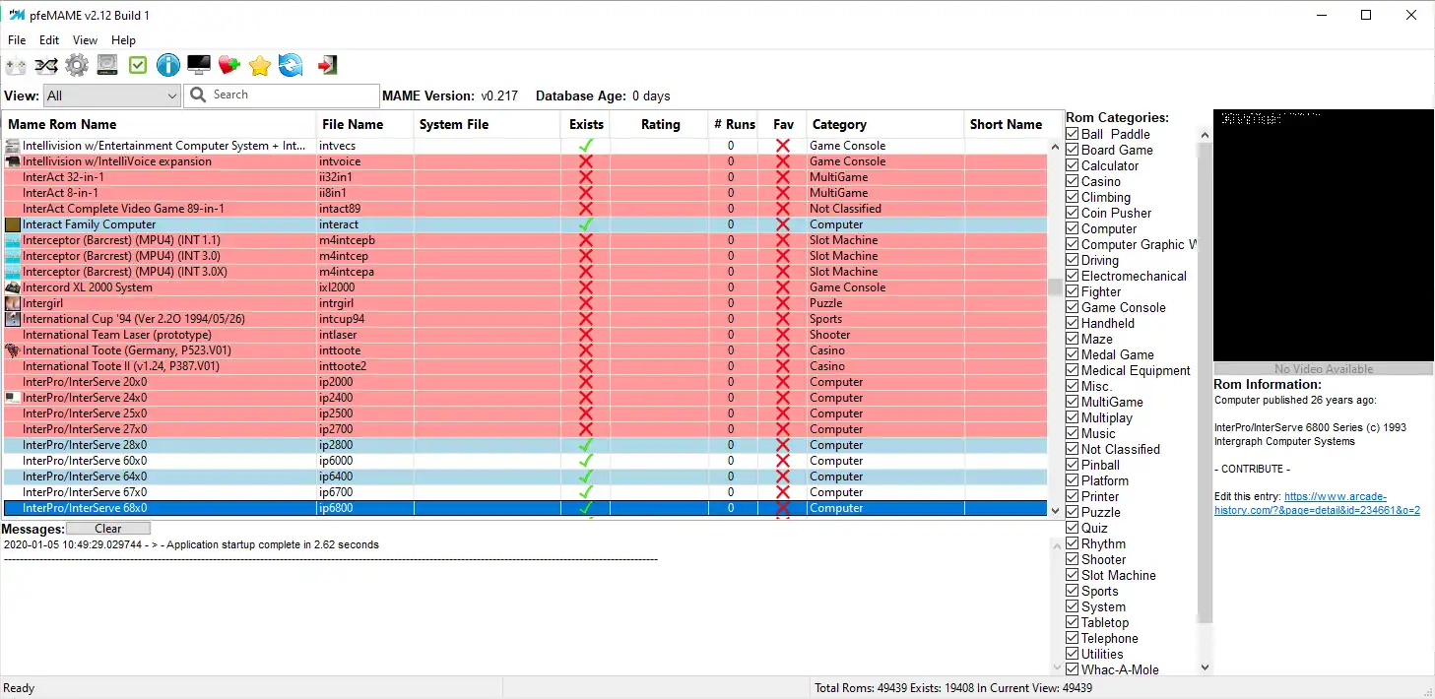Click the heart with plus favorite icon

(229, 66)
